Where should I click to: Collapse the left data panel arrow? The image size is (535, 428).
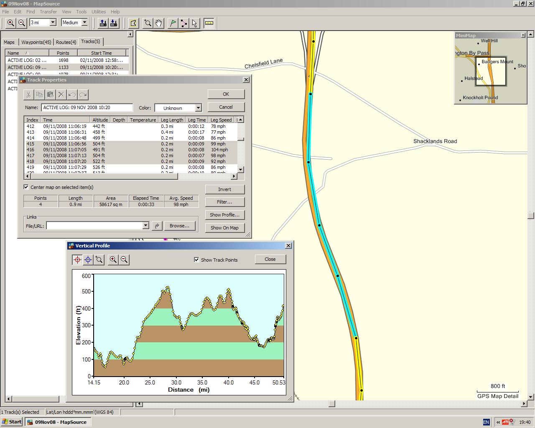pyautogui.click(x=130, y=34)
